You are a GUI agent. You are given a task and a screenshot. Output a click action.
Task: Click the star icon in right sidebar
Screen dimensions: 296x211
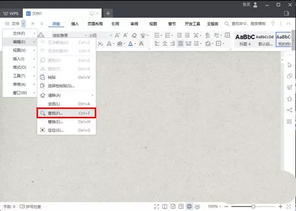point(290,99)
